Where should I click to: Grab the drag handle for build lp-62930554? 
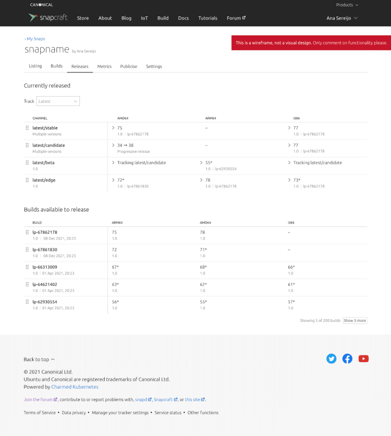(27, 302)
